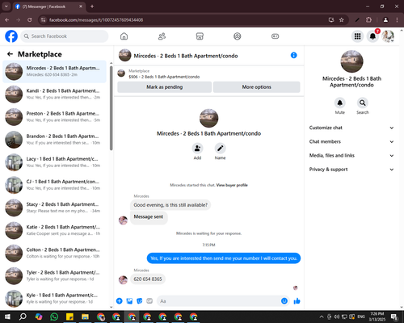Open Katie conversation

pyautogui.click(x=54, y=230)
